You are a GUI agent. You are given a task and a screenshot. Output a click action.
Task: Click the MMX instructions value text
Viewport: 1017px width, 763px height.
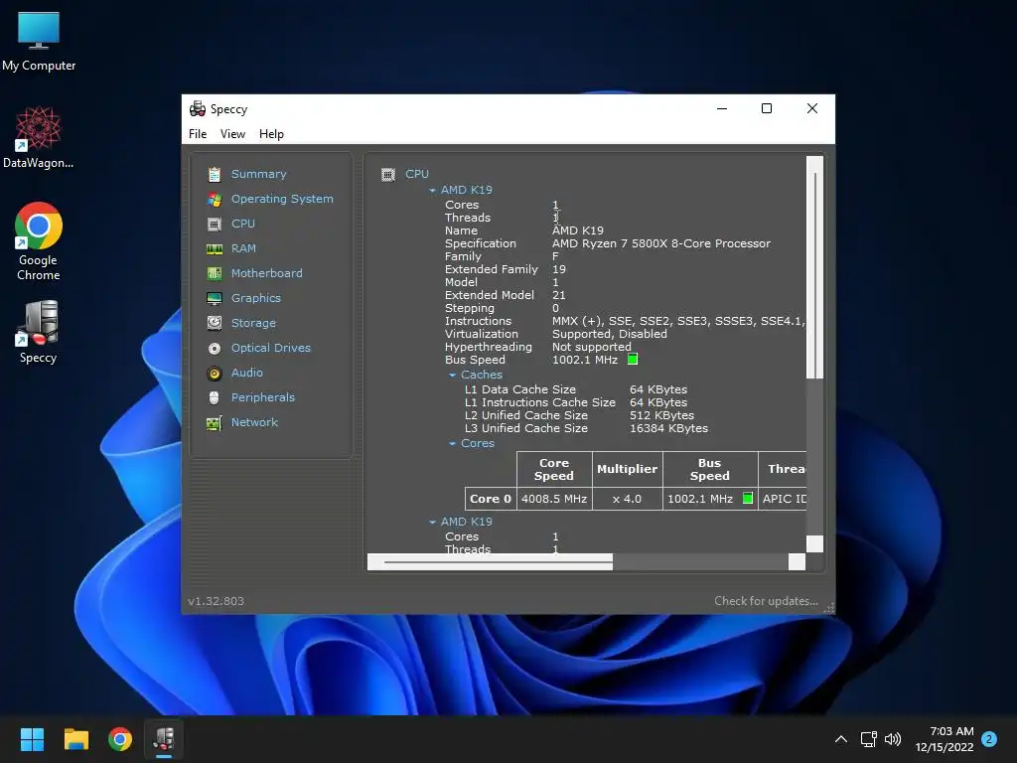point(678,321)
